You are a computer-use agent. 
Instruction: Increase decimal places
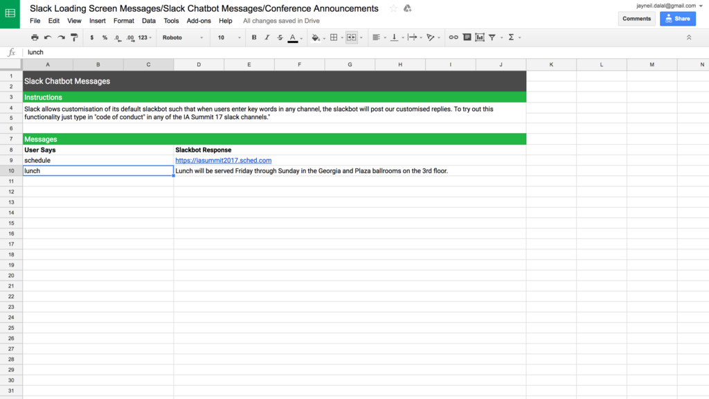point(130,38)
